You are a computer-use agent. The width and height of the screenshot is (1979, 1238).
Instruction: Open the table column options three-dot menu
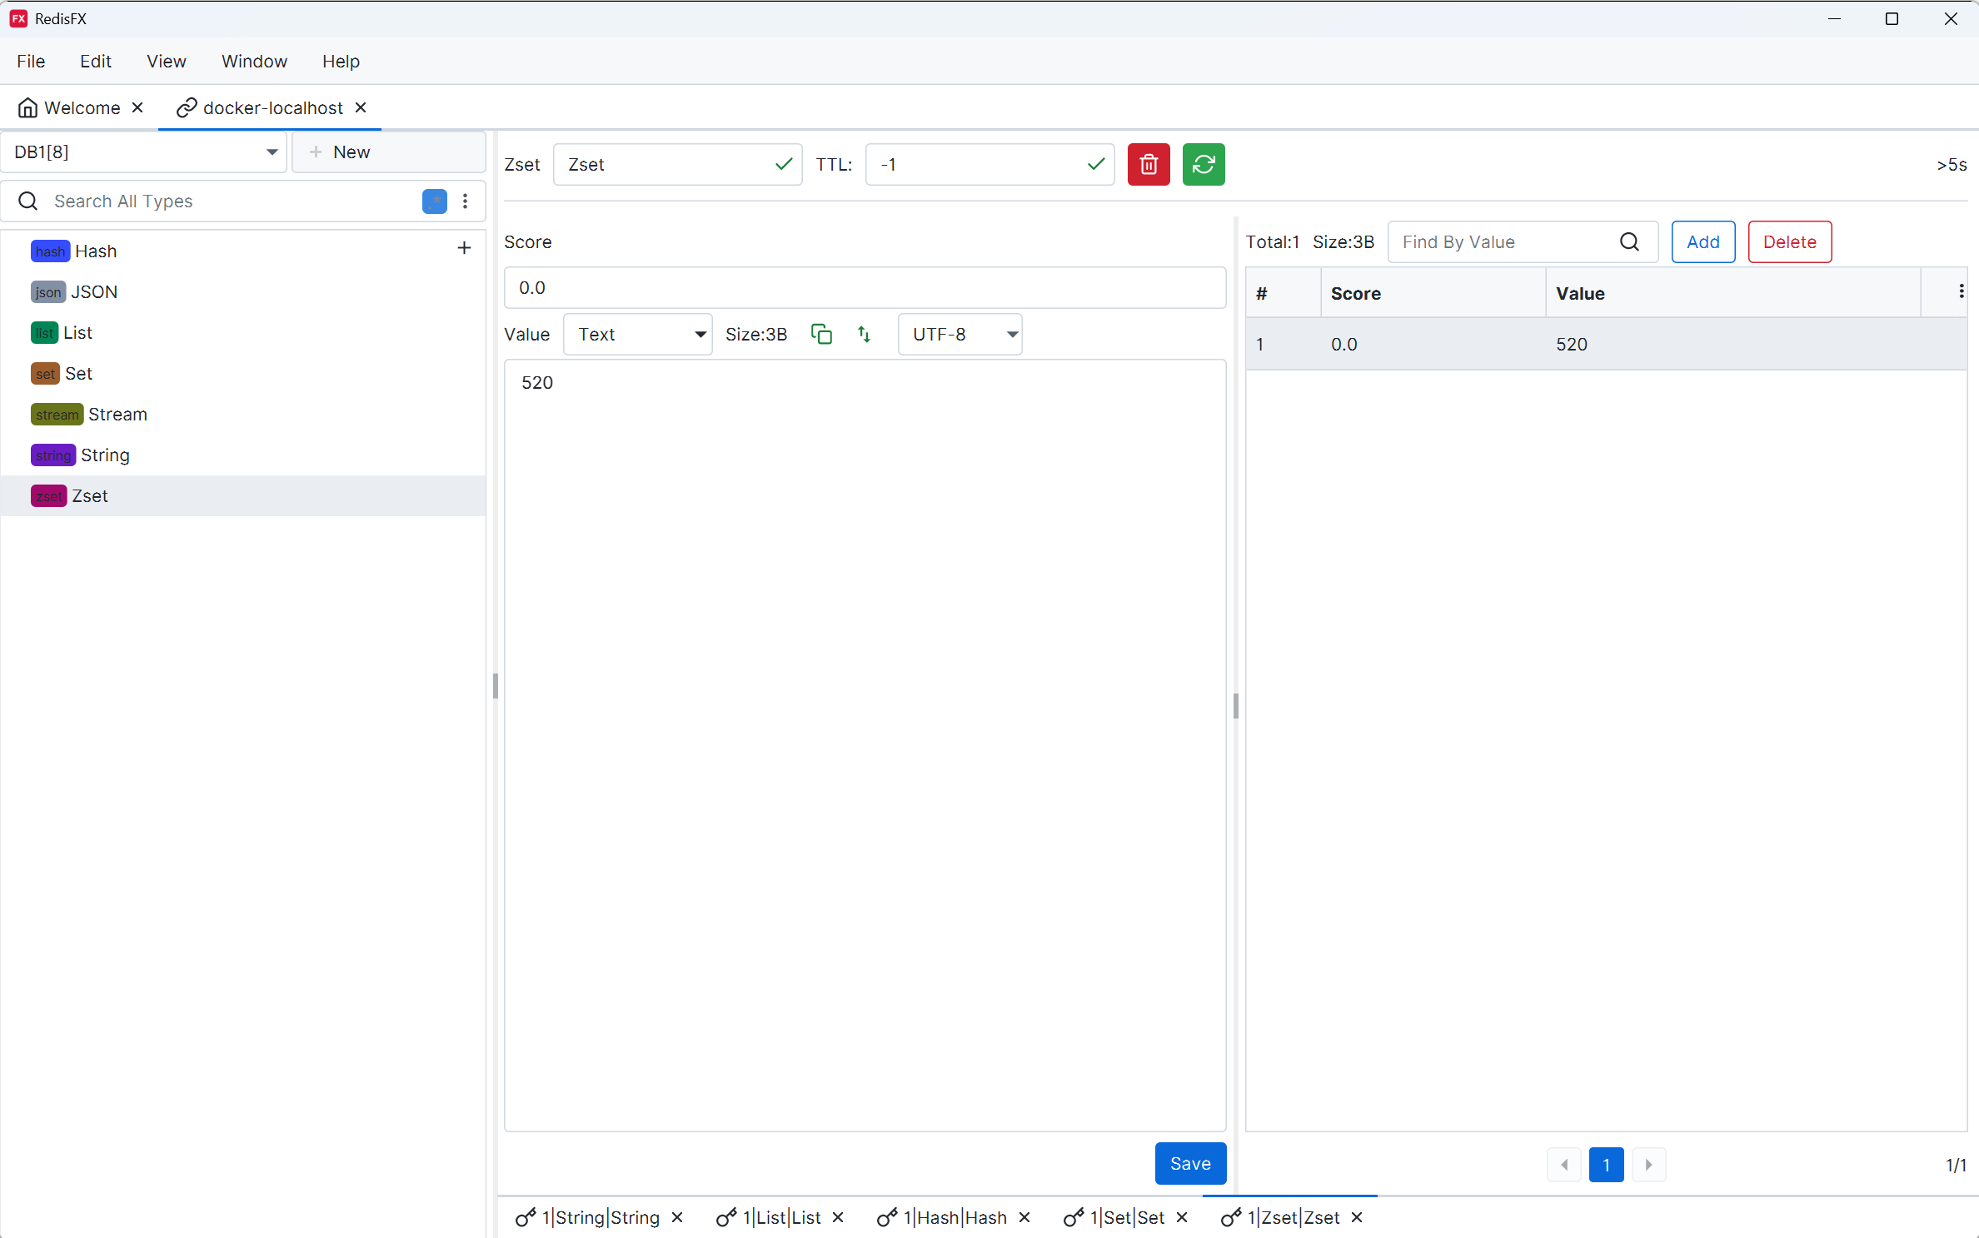[1961, 291]
